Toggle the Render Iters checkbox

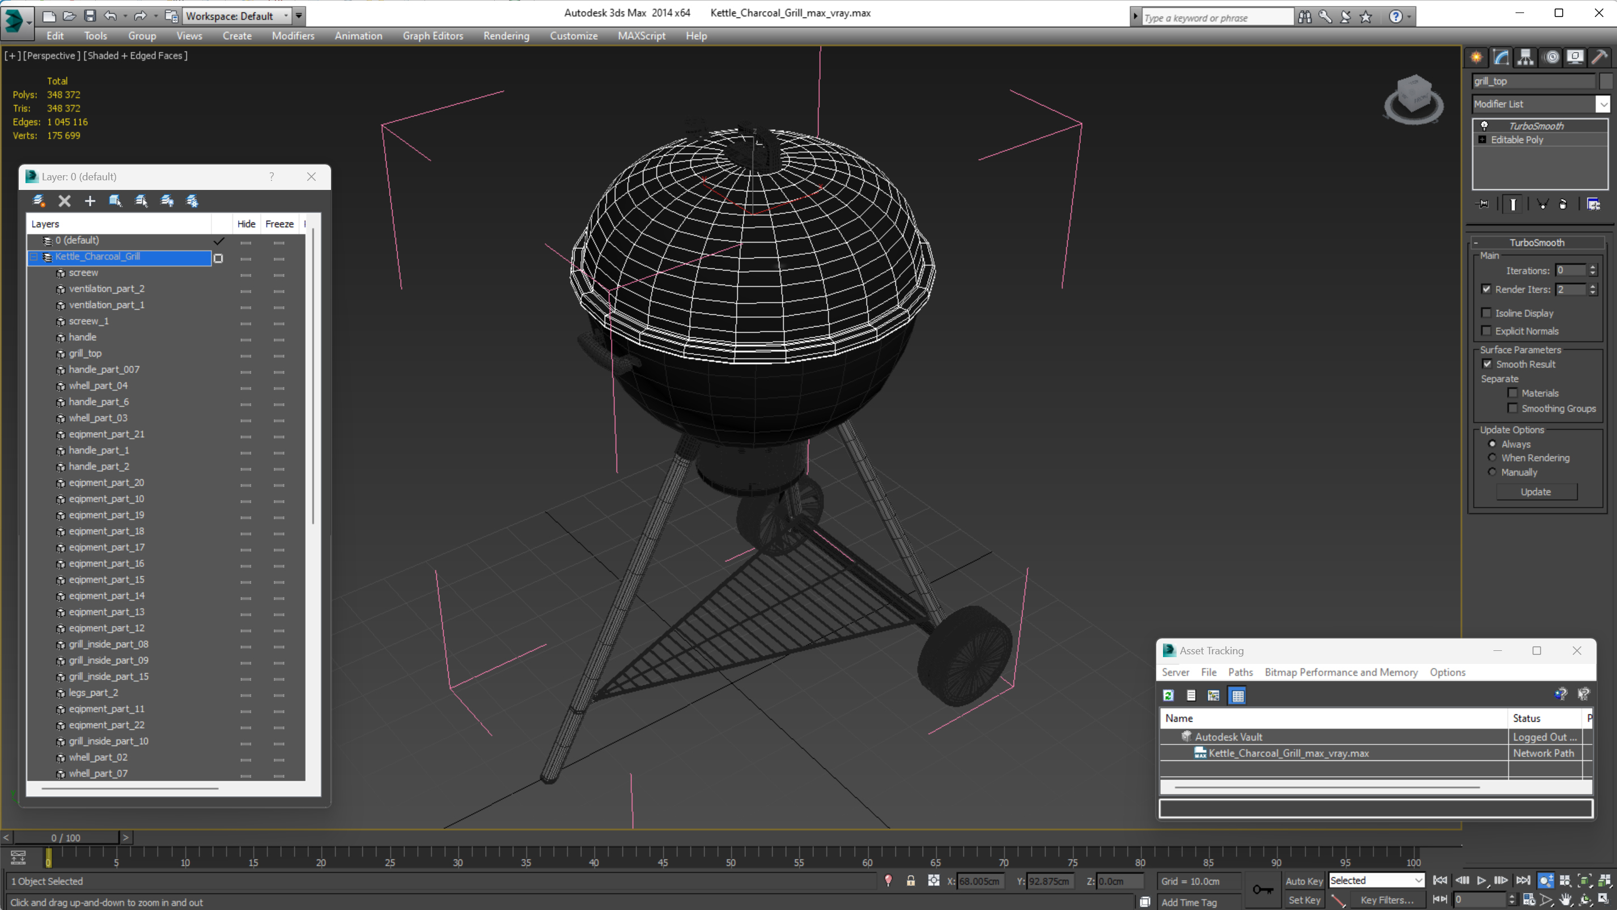(1486, 289)
